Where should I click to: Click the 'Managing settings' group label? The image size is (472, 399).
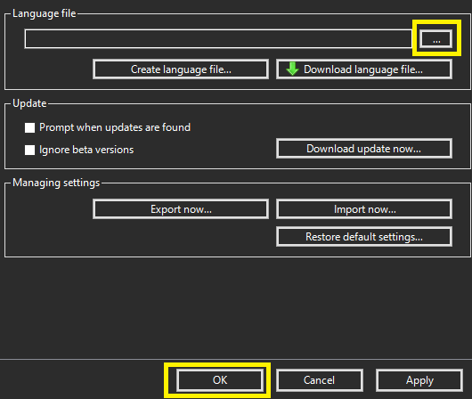coord(56,183)
